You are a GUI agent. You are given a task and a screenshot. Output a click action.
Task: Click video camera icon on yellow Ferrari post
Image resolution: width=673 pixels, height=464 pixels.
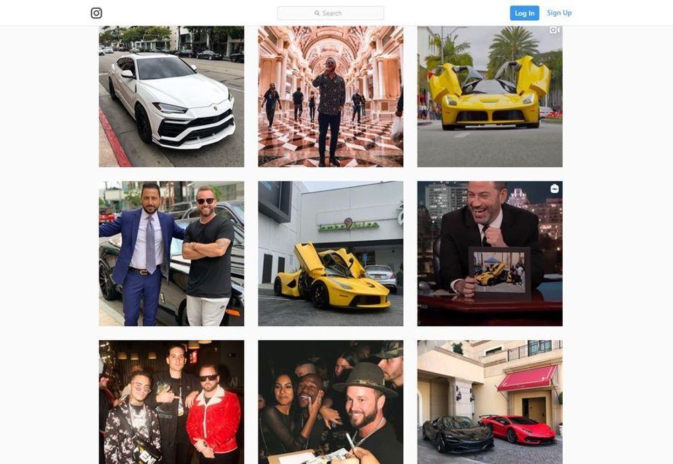click(555, 30)
